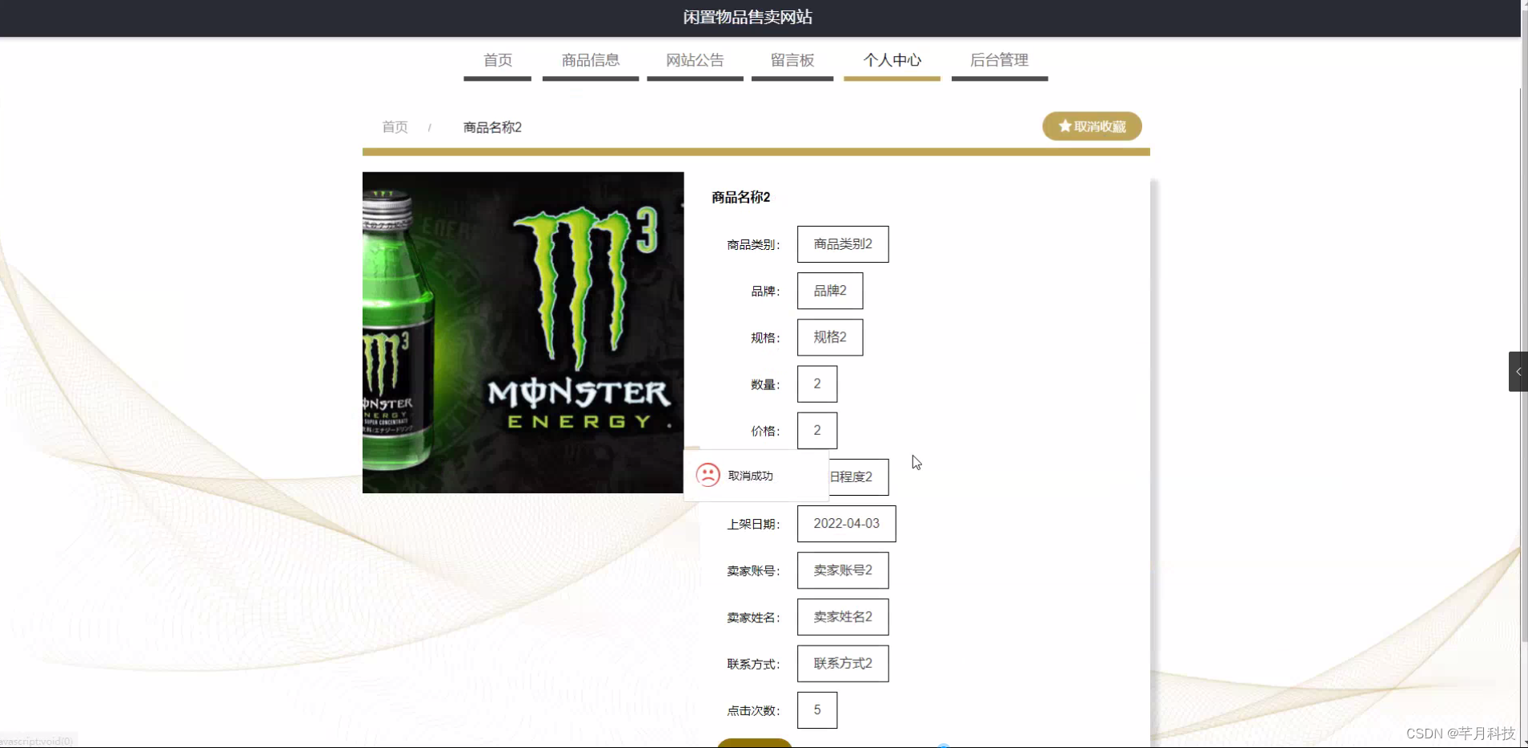Click the sad face icon on 取消成功 toast
The width and height of the screenshot is (1528, 748).
click(708, 475)
